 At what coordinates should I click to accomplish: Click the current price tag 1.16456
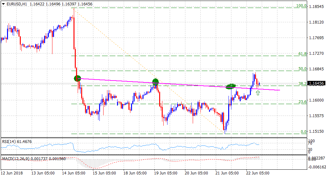316,83
